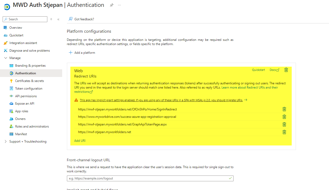329x190 pixels.
Task: Click the Got feedback button
Action: point(81,19)
